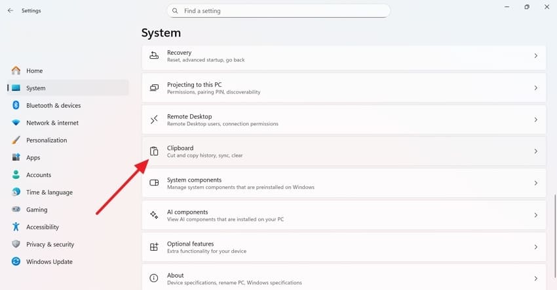Click the Network wifi icon in sidebar

tap(16, 123)
